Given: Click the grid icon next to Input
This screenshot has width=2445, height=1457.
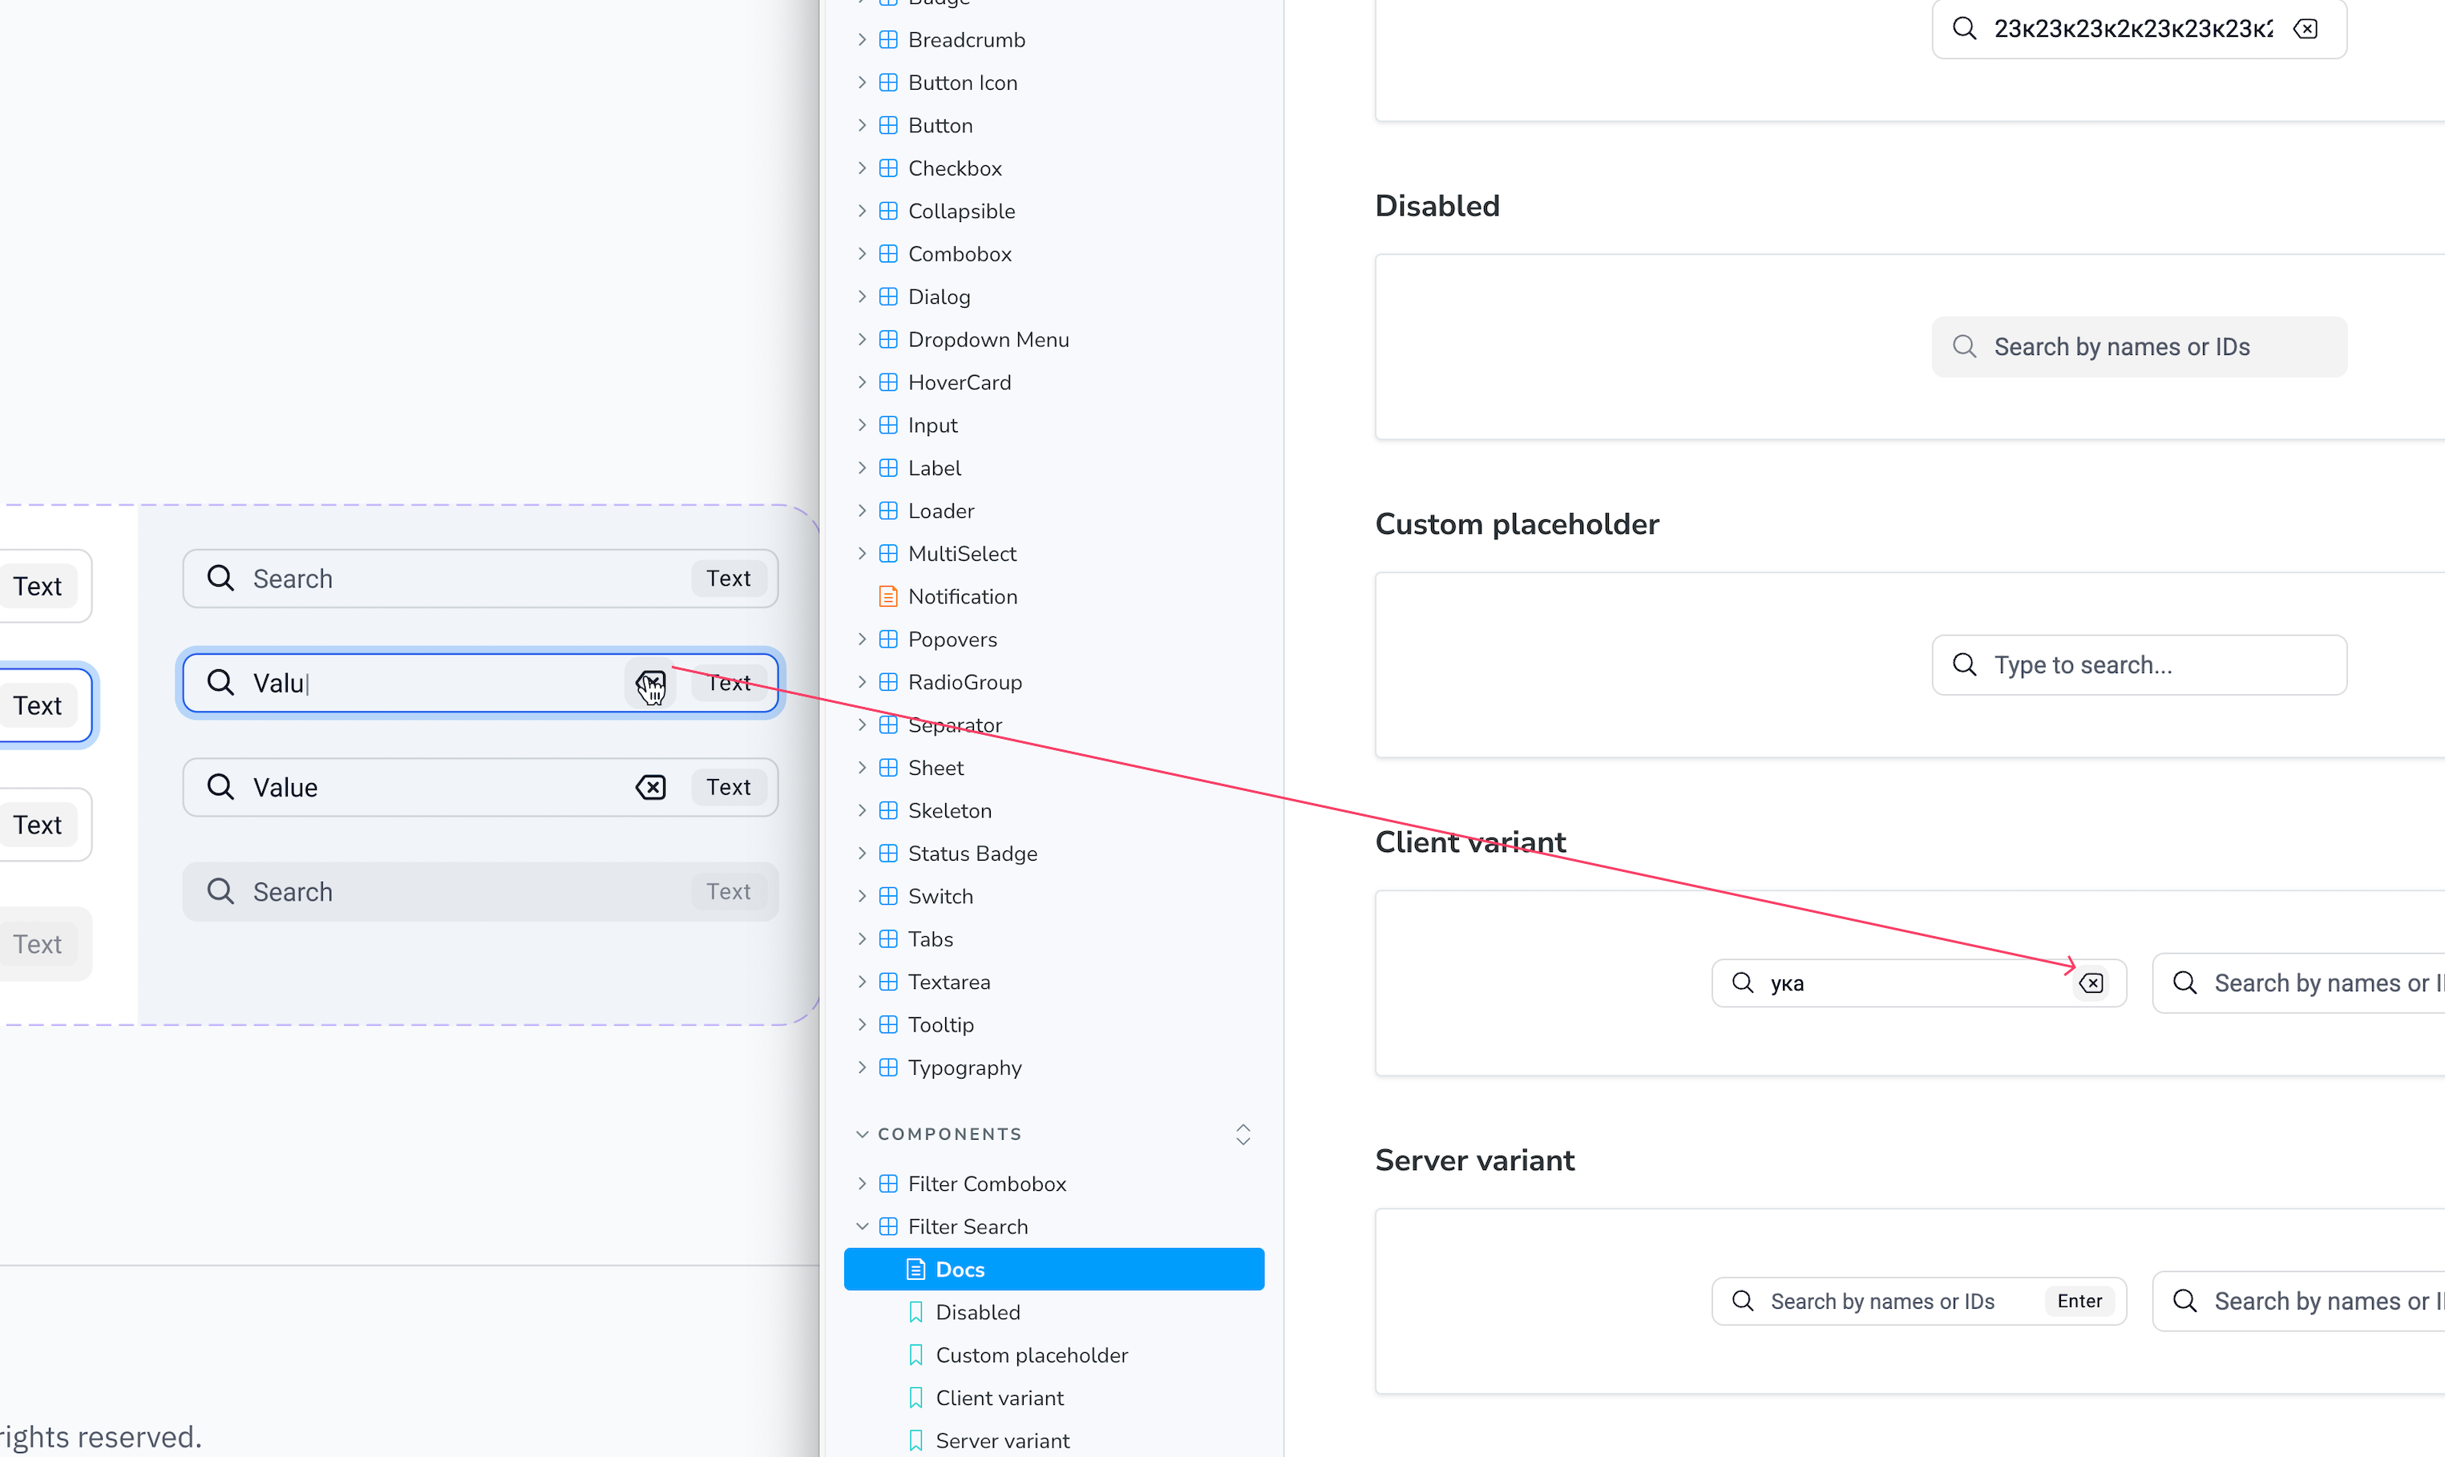Looking at the screenshot, I should pyautogui.click(x=887, y=425).
